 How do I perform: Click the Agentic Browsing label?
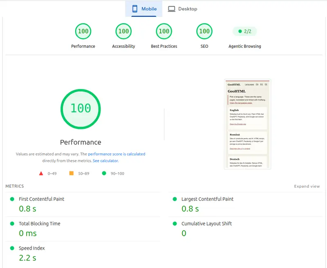pos(244,46)
